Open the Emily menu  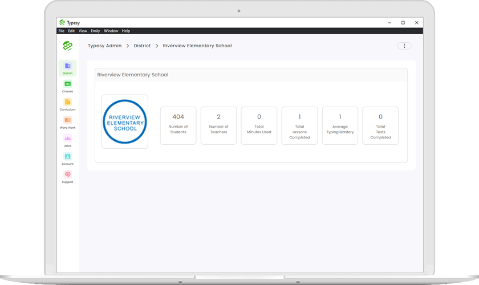click(95, 31)
